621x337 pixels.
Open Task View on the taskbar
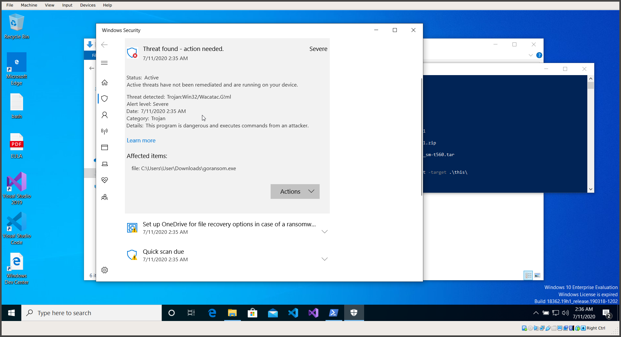[191, 313]
